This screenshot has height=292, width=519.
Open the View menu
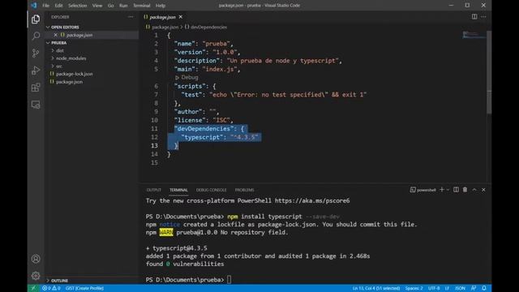tap(97, 6)
